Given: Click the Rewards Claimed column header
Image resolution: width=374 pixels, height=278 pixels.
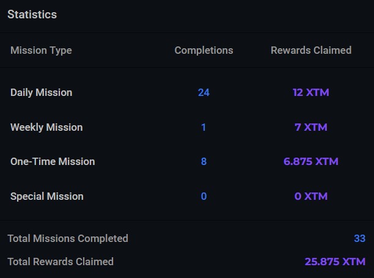Looking at the screenshot, I should coord(311,50).
